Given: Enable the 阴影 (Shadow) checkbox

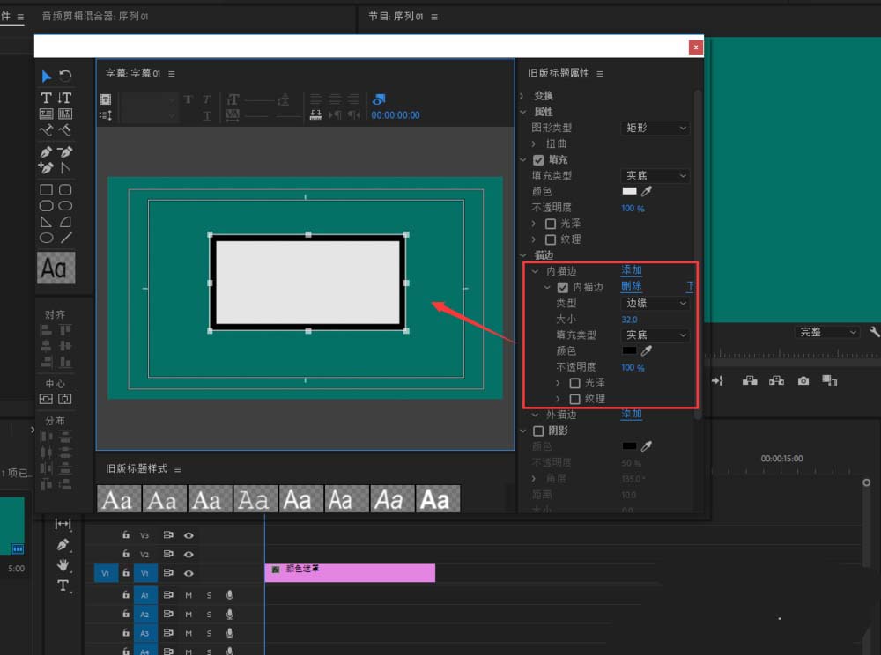Looking at the screenshot, I should point(538,431).
